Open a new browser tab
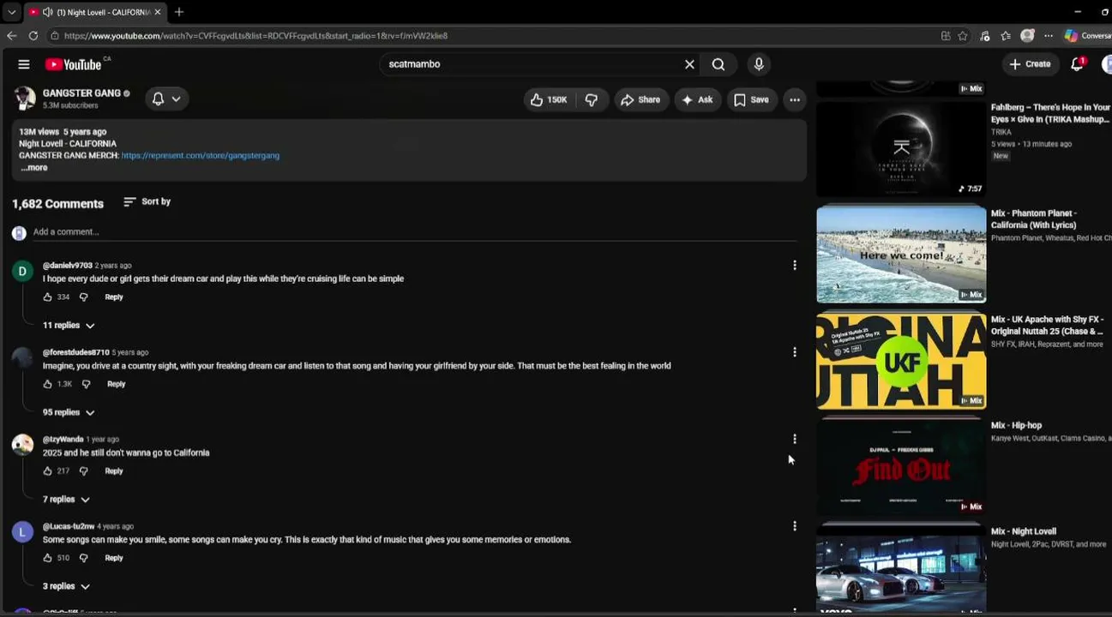This screenshot has height=617, width=1112. pos(179,12)
